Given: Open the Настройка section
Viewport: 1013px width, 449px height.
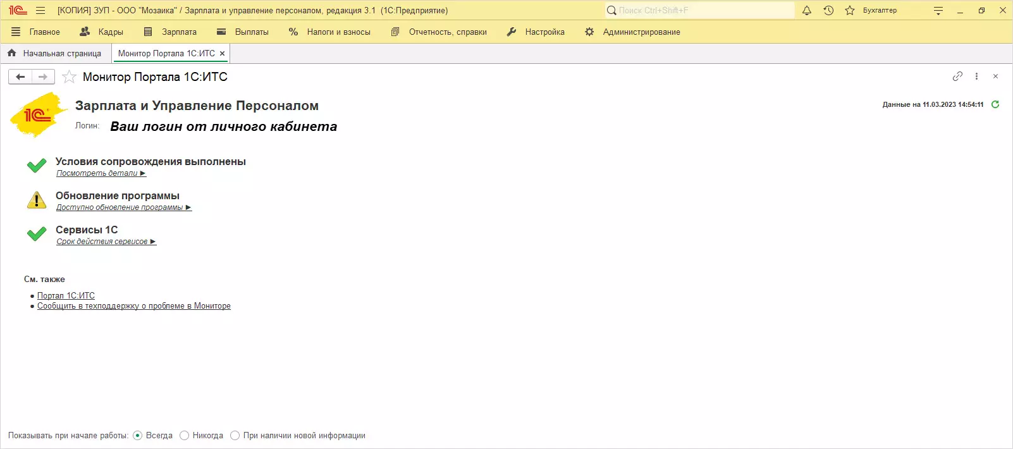Looking at the screenshot, I should [x=536, y=32].
